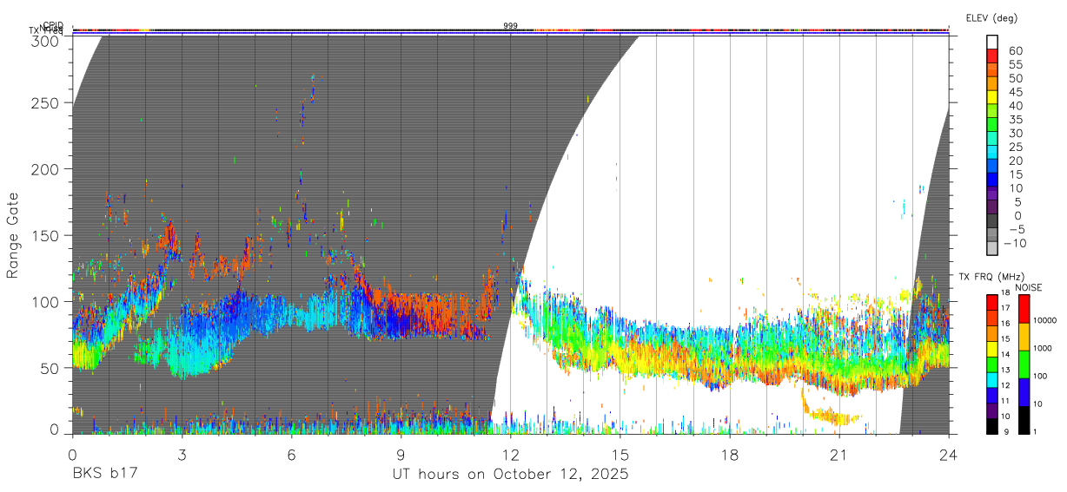
Task: Pick the red top segment of NOISE colorbar
Action: 1024,309
